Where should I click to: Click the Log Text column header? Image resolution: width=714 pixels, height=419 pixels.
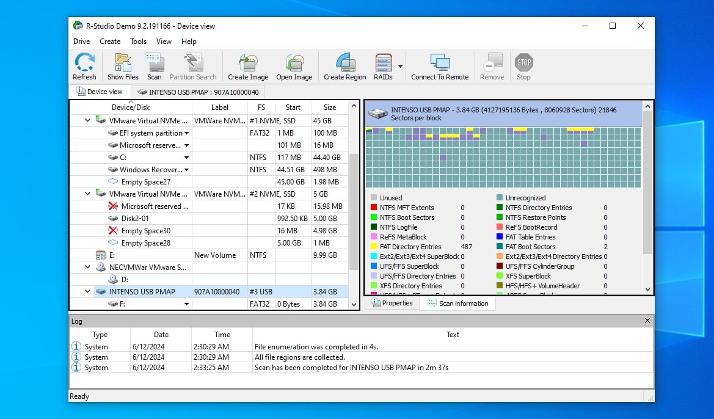pyautogui.click(x=453, y=335)
